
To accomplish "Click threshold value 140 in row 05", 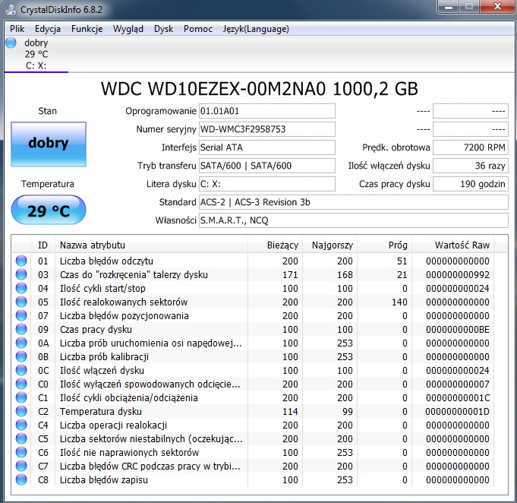I will point(399,302).
